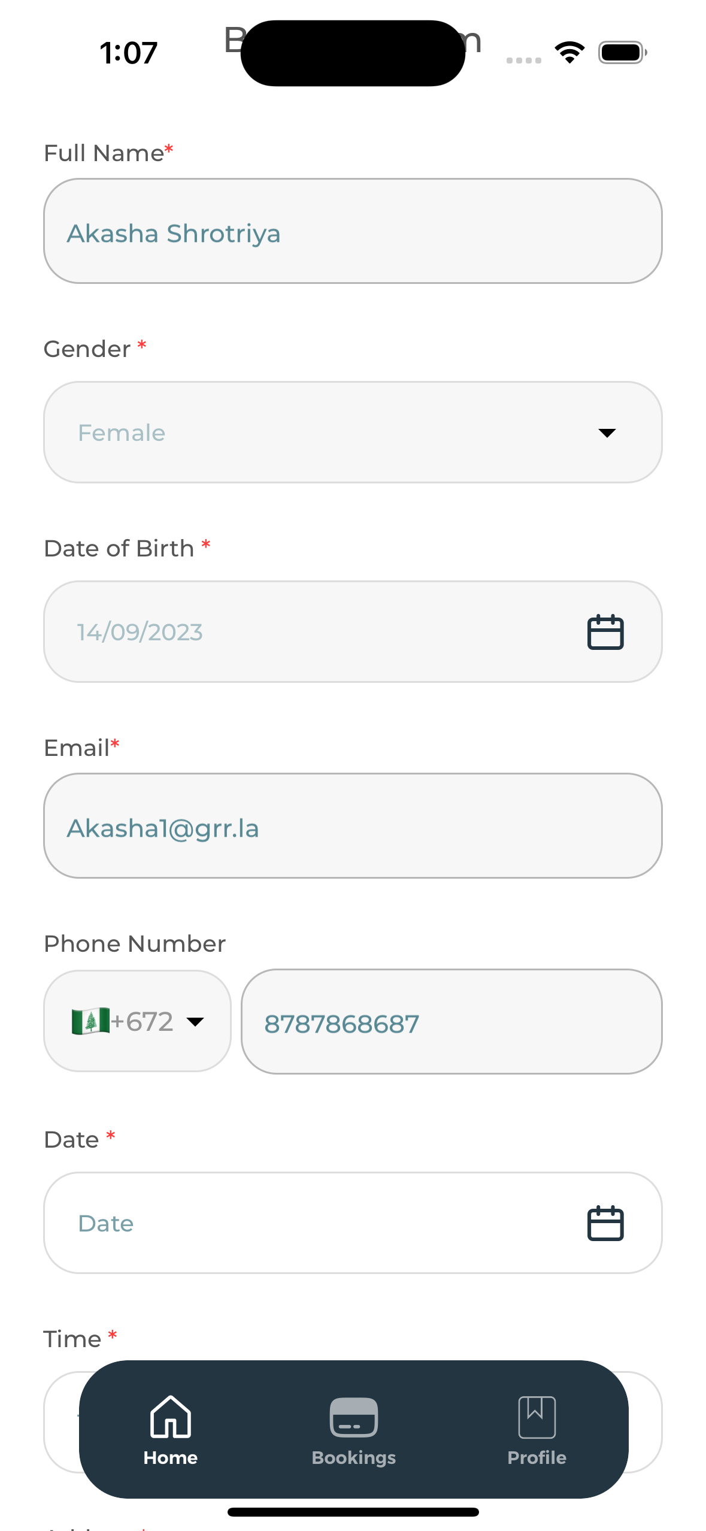Switch to the Profile tab label
The height and width of the screenshot is (1531, 706).
click(537, 1458)
